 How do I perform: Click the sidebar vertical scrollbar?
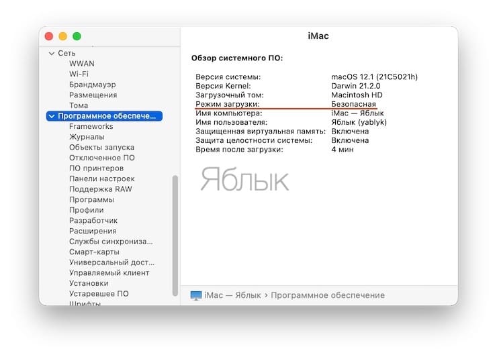175,236
